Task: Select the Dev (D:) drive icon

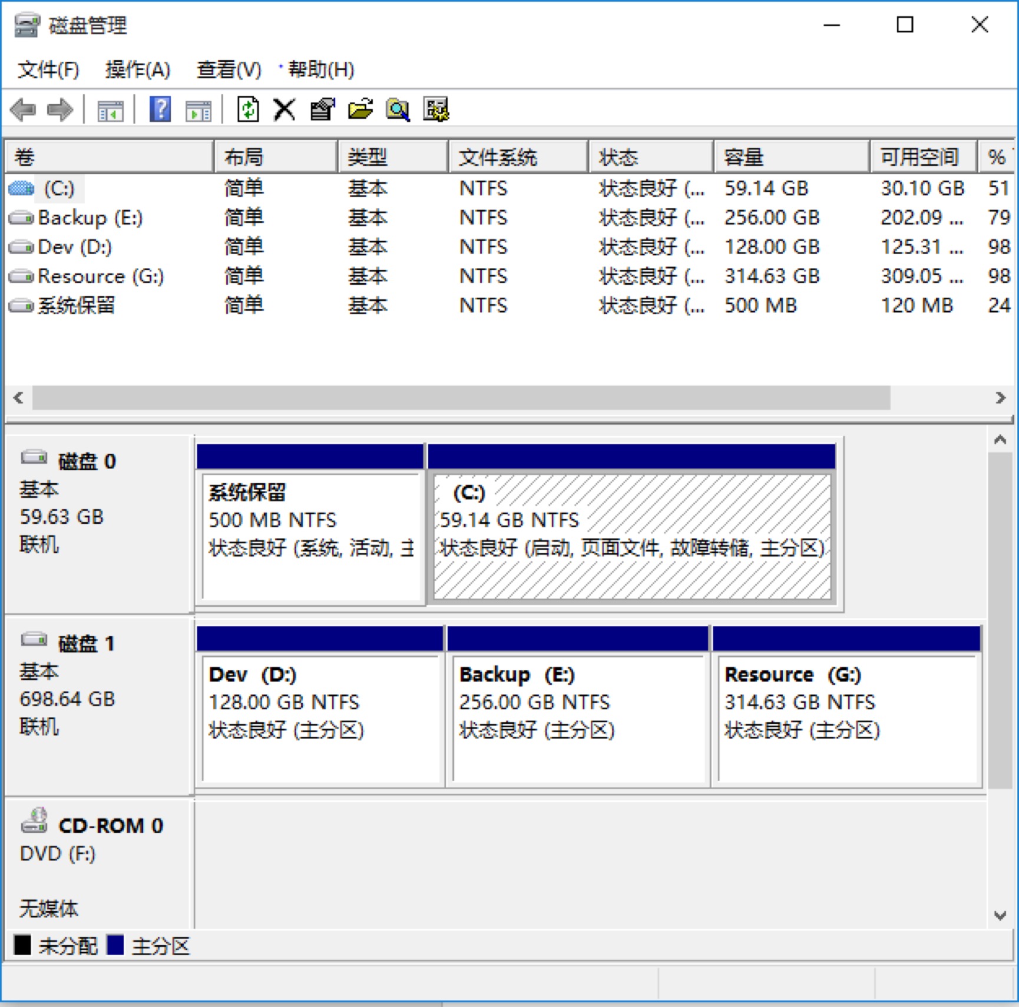Action: 21,247
